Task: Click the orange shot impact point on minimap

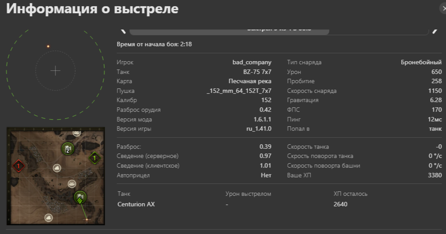Action: pos(87,219)
